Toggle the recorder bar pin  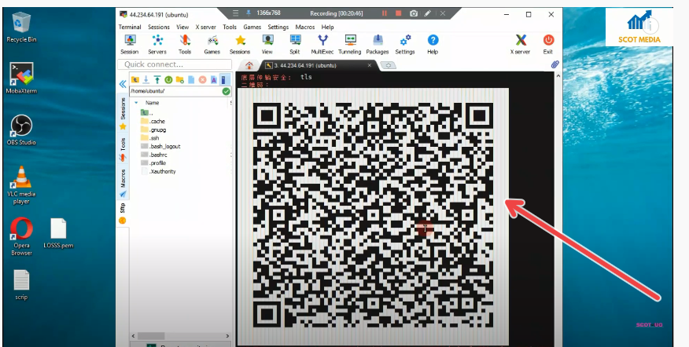(249, 13)
